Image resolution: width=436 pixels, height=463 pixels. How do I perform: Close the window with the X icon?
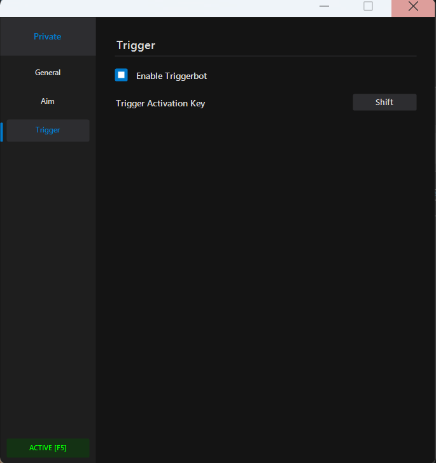click(x=413, y=7)
